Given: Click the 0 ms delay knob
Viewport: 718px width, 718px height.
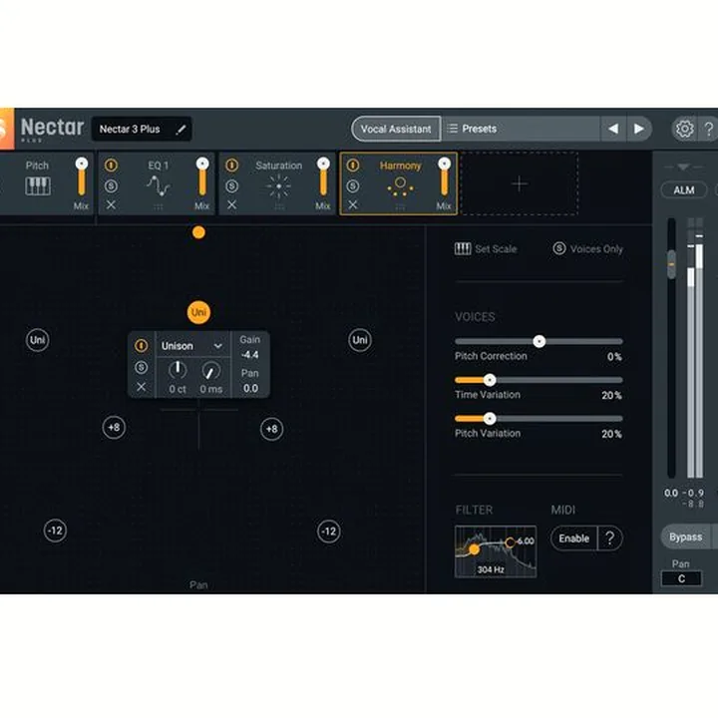Looking at the screenshot, I should pos(211,371).
